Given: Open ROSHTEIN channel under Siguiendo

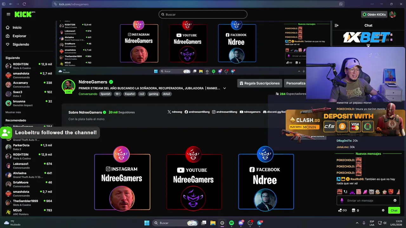Looking at the screenshot, I should pos(29,66).
